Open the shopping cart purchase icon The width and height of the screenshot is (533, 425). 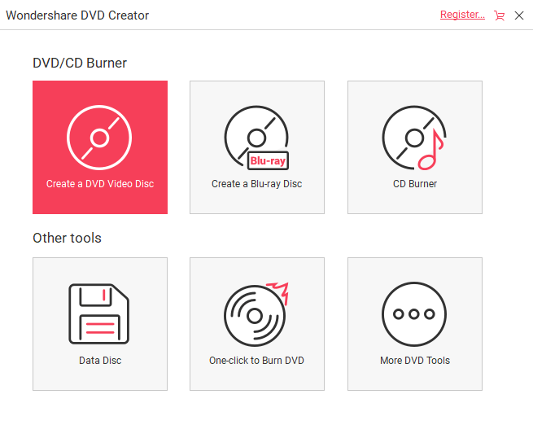[500, 15]
